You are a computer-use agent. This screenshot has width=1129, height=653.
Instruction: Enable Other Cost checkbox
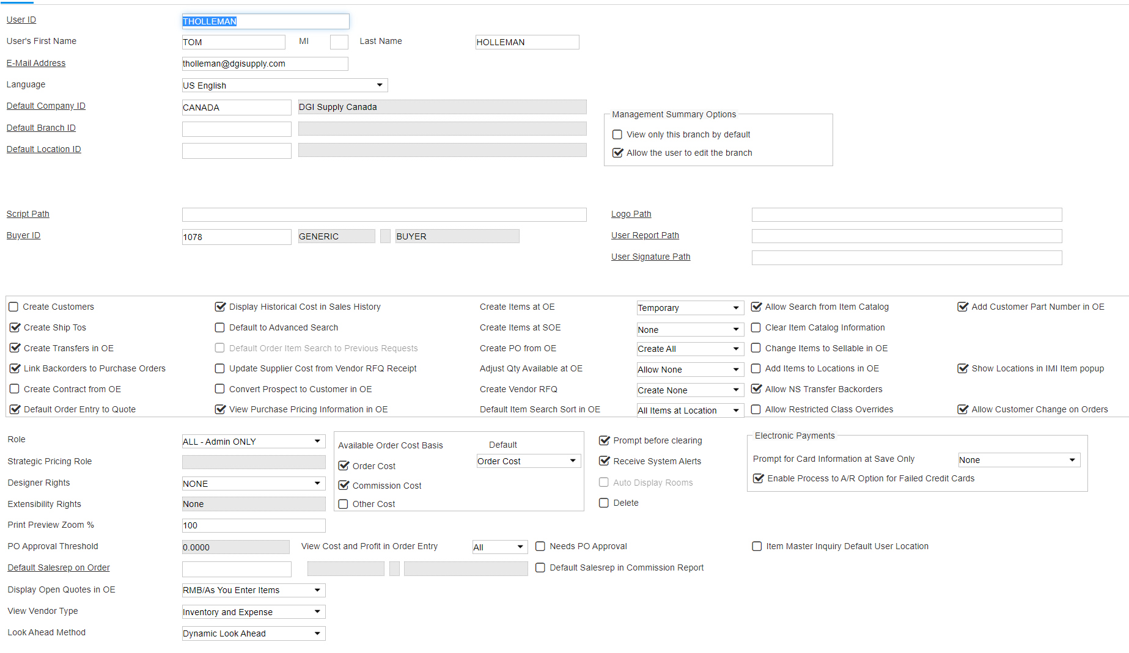tap(344, 504)
